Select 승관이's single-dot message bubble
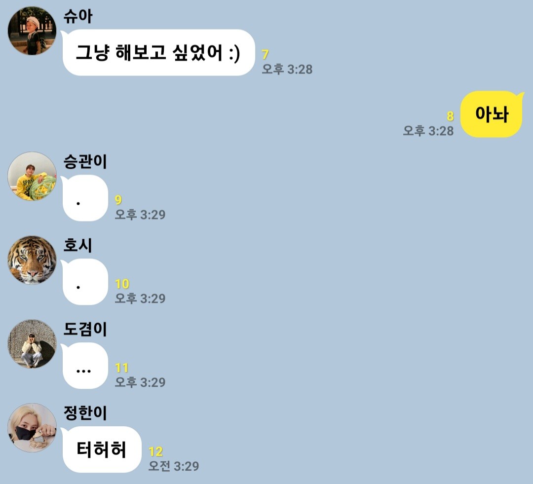533x484 pixels. coord(85,198)
